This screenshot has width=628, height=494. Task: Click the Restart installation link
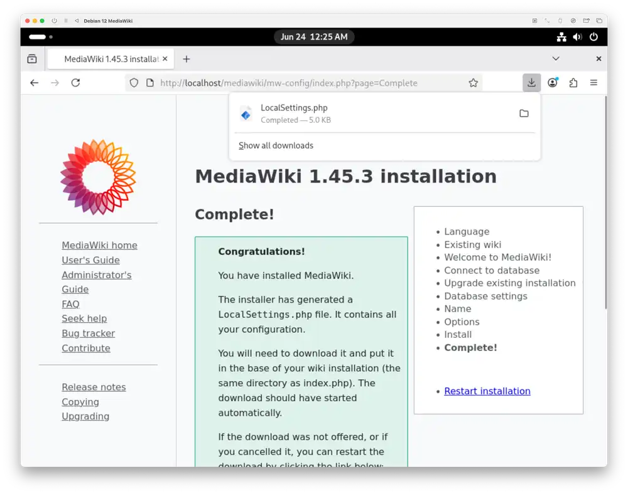pyautogui.click(x=487, y=391)
